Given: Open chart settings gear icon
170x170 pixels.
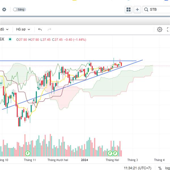Looking at the screenshot, I should [x=160, y=29].
